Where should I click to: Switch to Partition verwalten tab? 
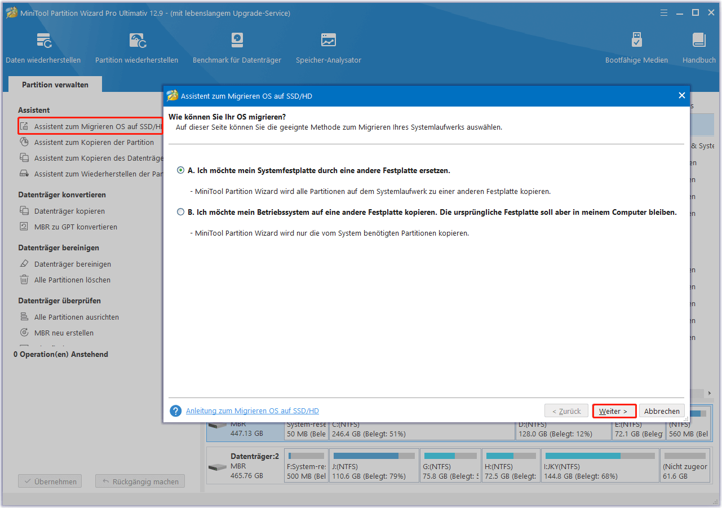coord(55,85)
